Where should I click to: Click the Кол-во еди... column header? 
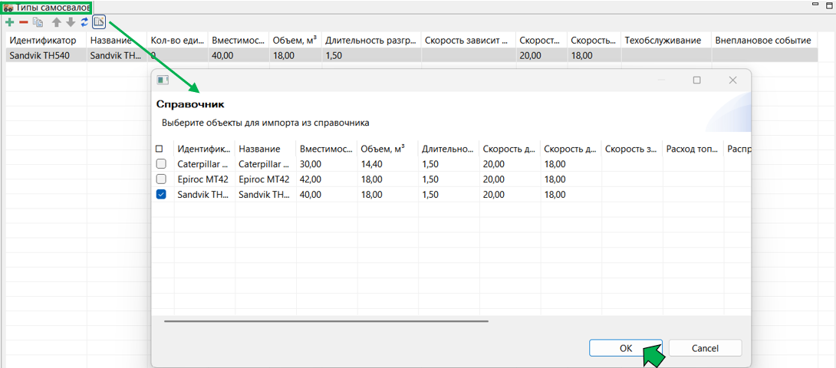pos(177,40)
